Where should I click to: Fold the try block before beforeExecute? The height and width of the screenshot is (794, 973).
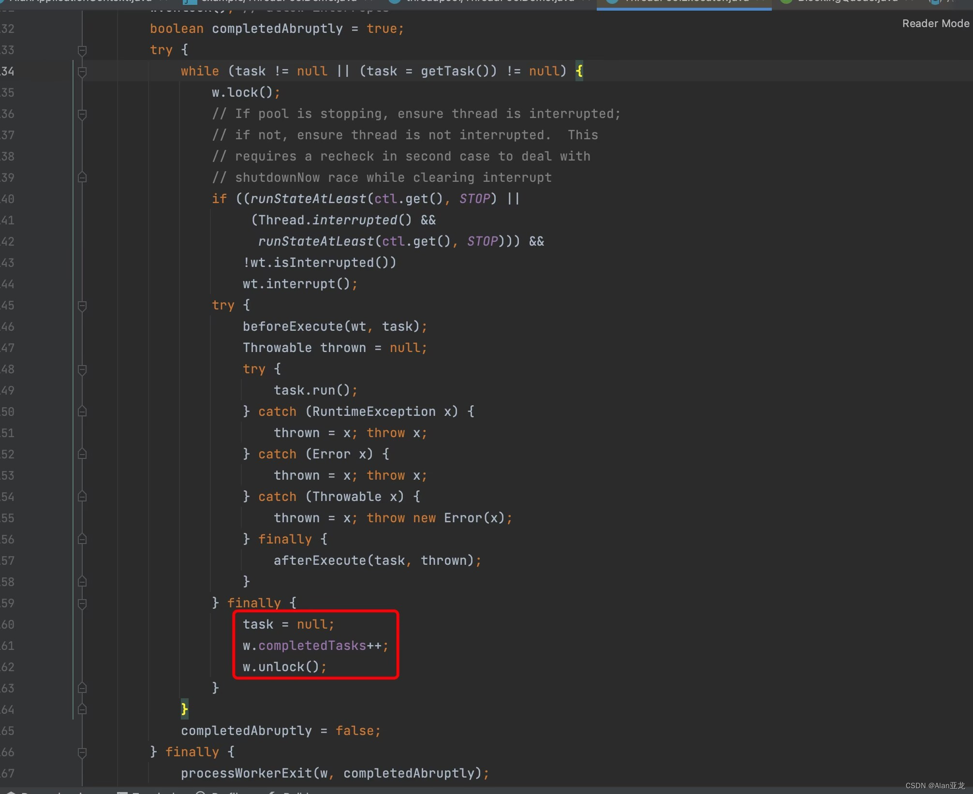tap(82, 306)
